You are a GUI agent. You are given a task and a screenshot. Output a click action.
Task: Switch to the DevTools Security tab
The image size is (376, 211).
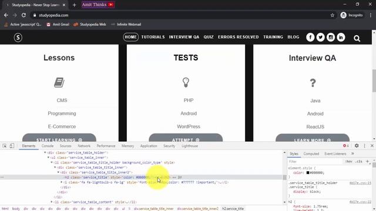click(169, 146)
